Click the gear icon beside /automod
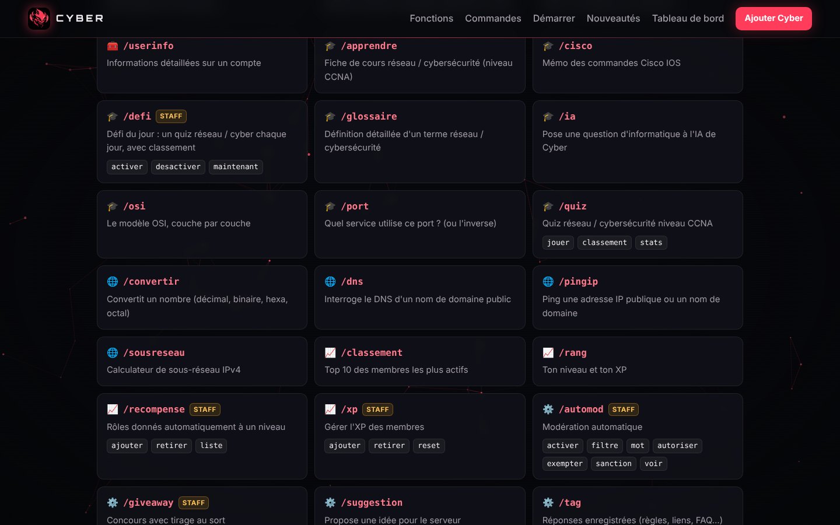This screenshot has height=525, width=840. pos(548,409)
